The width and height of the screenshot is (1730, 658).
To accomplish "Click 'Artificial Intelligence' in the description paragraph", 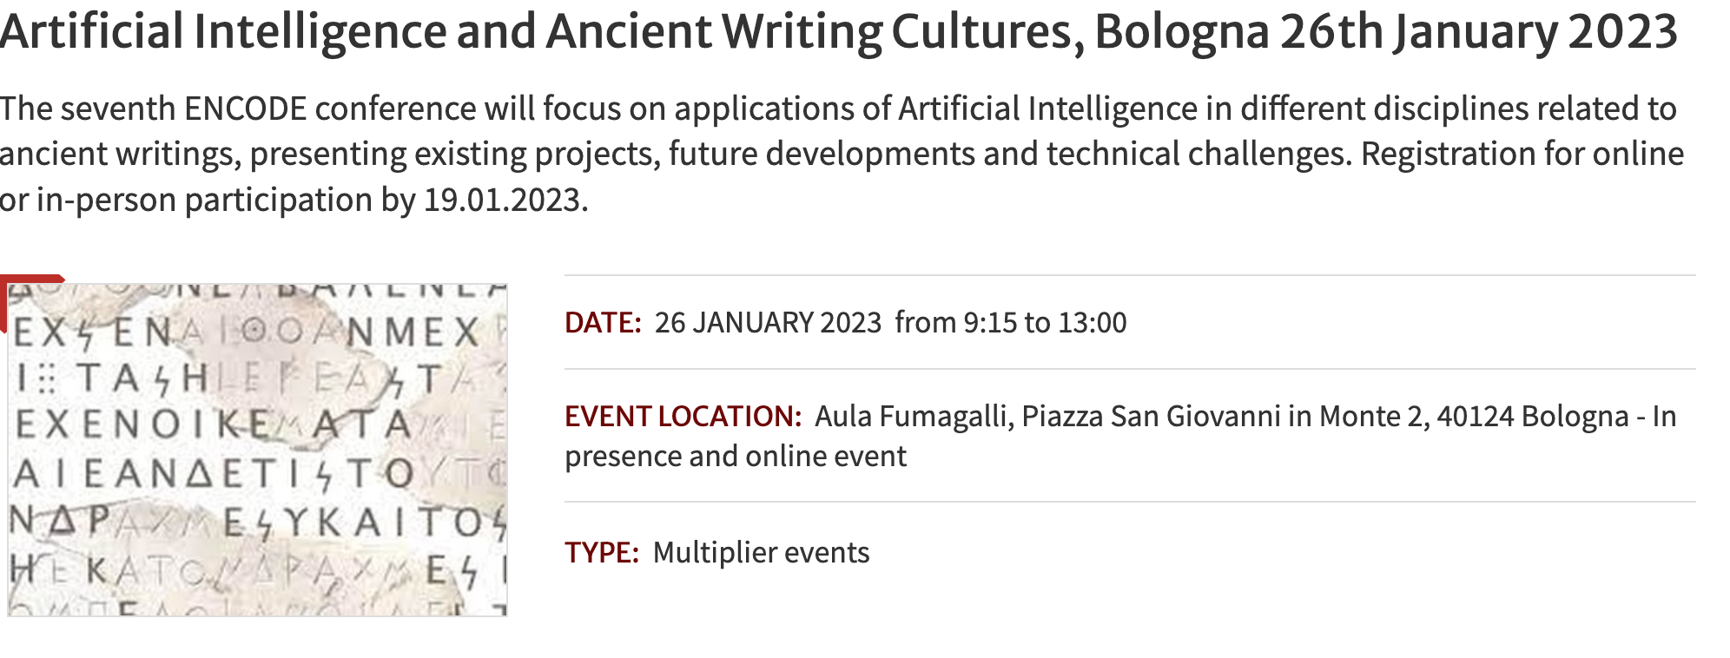I will point(1048,109).
